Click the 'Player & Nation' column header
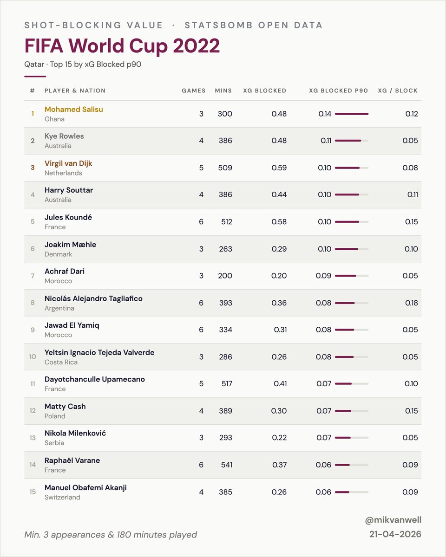The height and width of the screenshot is (557, 446). [x=75, y=91]
